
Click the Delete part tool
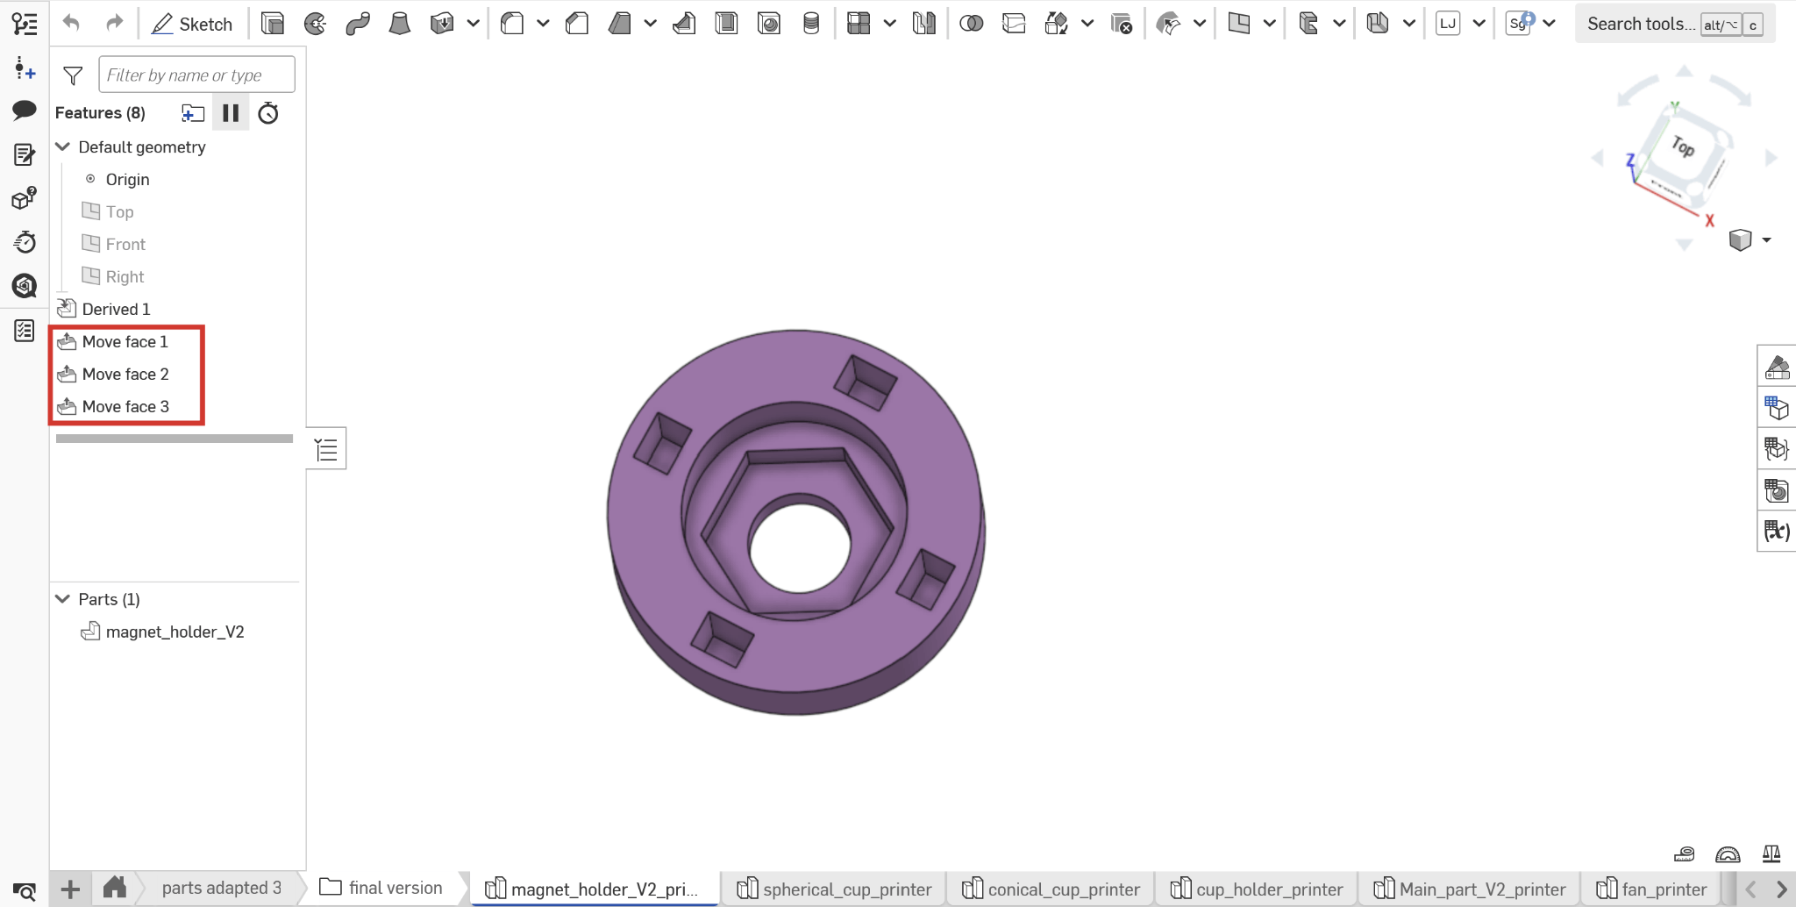click(x=1121, y=24)
